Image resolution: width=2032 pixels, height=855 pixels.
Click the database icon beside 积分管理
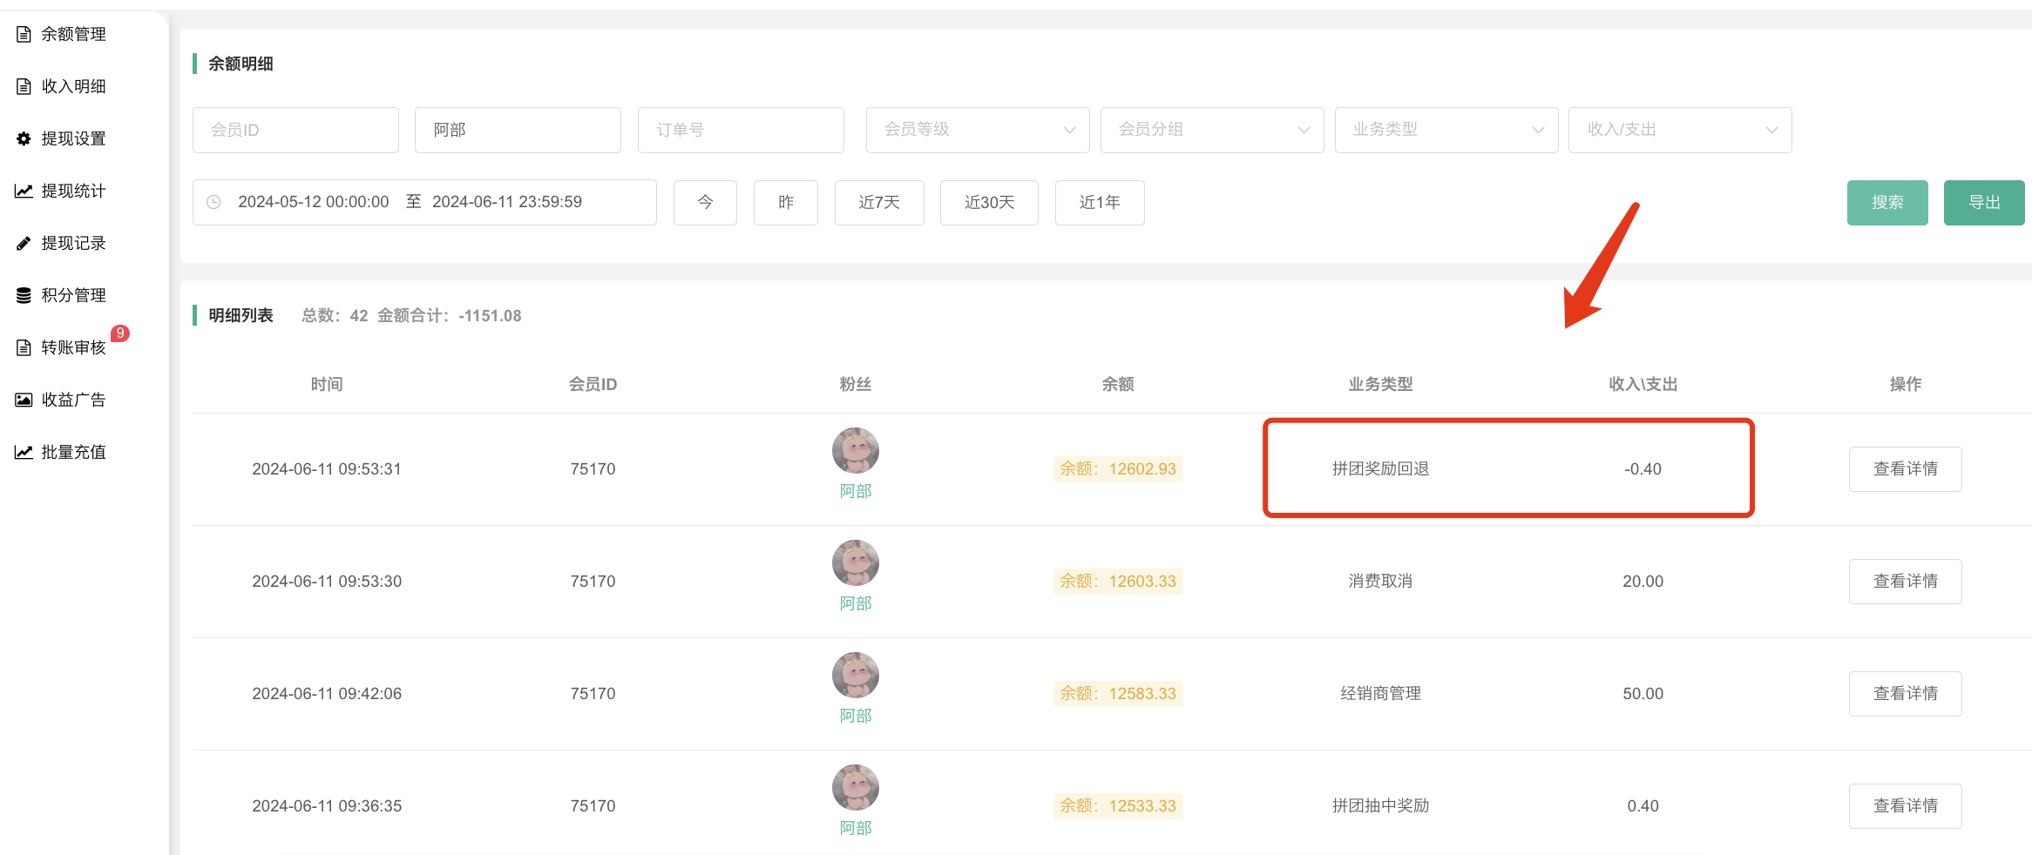[x=24, y=296]
